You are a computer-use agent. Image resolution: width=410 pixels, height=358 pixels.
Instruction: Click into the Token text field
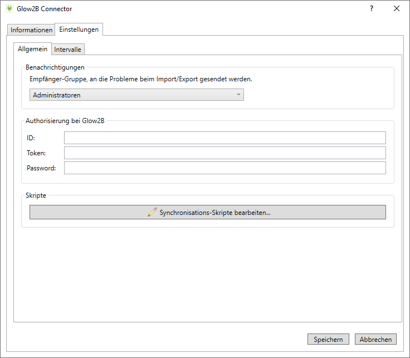click(x=224, y=153)
